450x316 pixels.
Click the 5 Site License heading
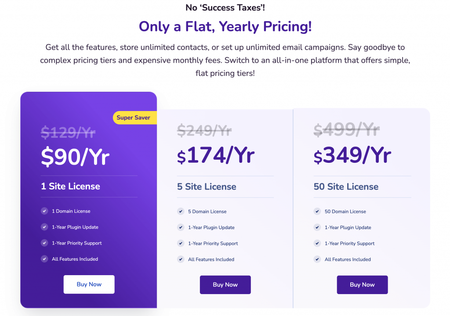tap(207, 187)
